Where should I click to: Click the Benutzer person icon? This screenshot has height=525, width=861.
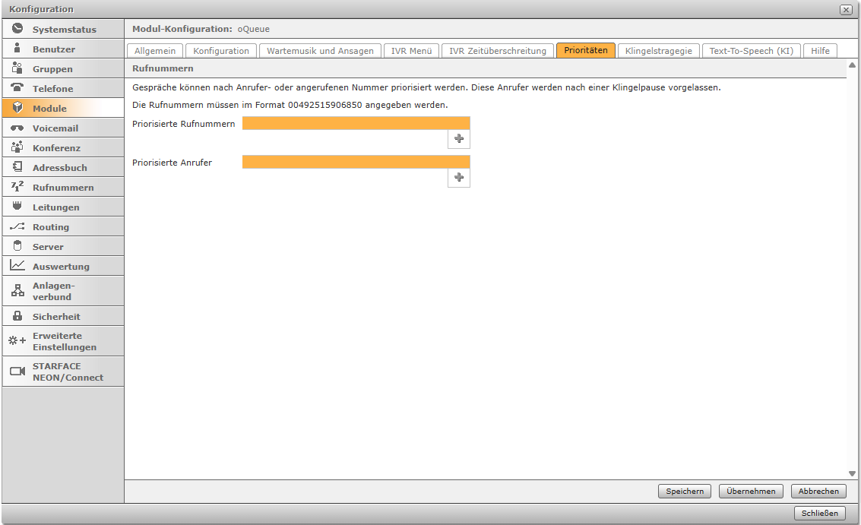(17, 49)
